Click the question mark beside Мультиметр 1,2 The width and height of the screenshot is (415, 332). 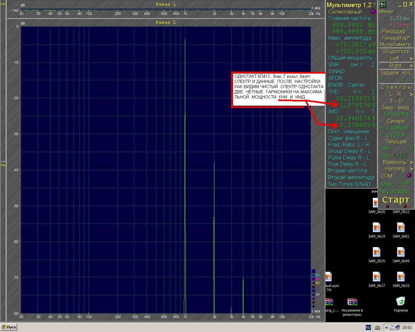(x=374, y=5)
